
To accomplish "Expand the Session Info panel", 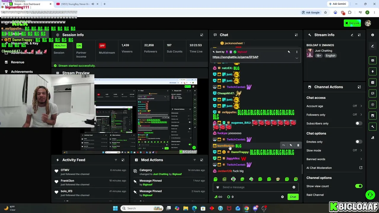I will click(x=202, y=35).
